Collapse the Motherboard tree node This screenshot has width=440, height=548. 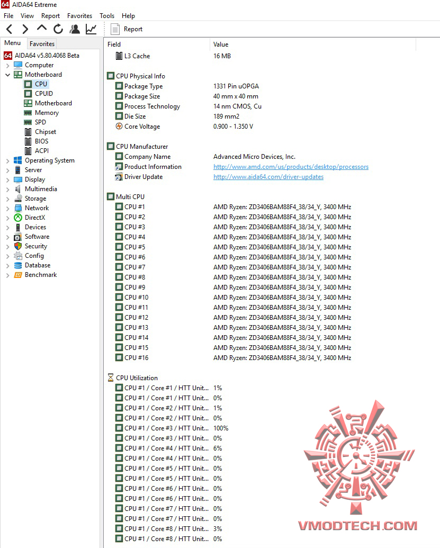click(x=7, y=75)
